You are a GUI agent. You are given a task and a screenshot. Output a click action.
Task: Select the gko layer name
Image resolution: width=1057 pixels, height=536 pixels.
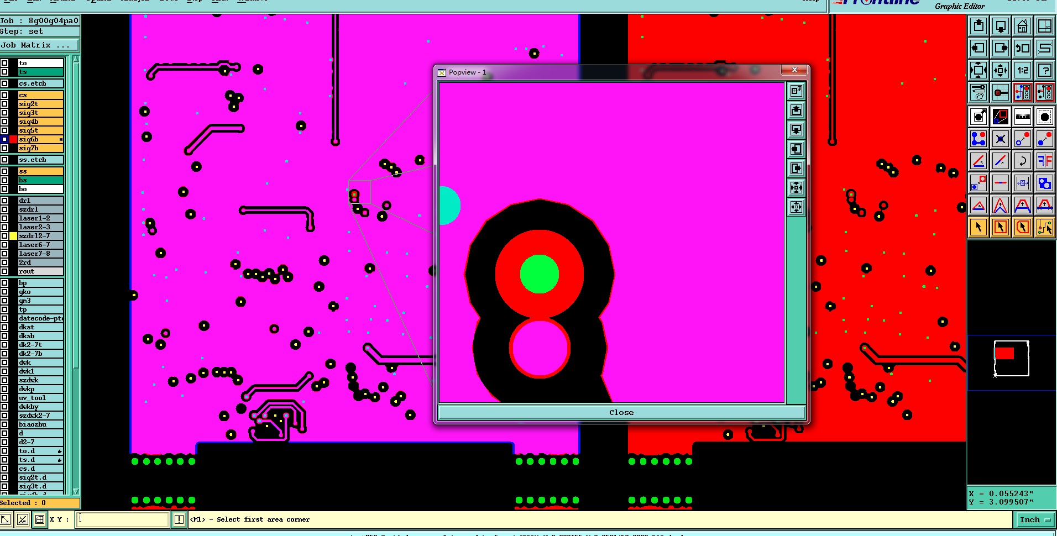click(x=41, y=292)
